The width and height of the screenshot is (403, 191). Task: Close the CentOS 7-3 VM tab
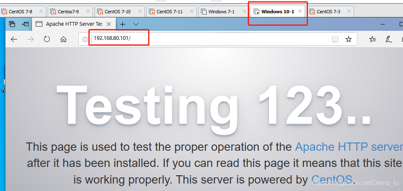pos(349,11)
